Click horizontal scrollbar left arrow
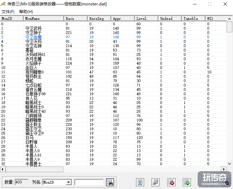This screenshot has height=189, width=233. [x=3, y=169]
